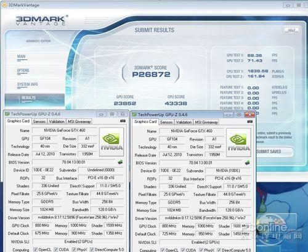Click 3DMark Vantage title bar app icon
Screen dimensions: 308x252
pyautogui.click(x=4, y=5)
